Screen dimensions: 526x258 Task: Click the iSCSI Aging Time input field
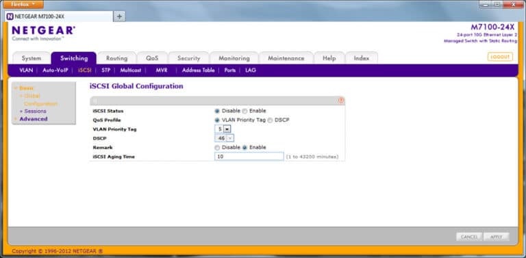[x=249, y=157]
